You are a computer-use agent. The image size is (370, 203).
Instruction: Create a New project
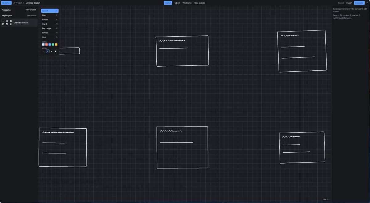[x=31, y=10]
